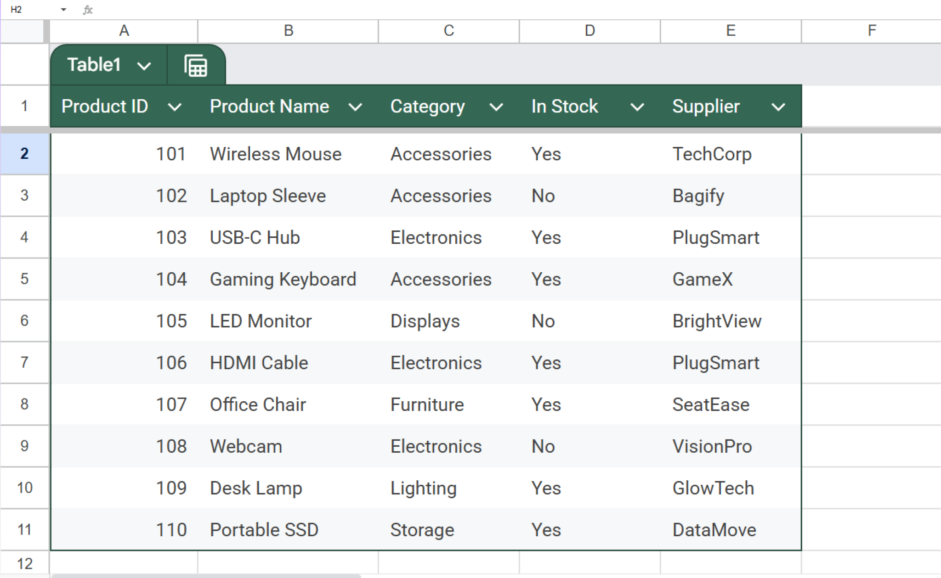Select the Gaming Keyboard cell

(x=282, y=279)
